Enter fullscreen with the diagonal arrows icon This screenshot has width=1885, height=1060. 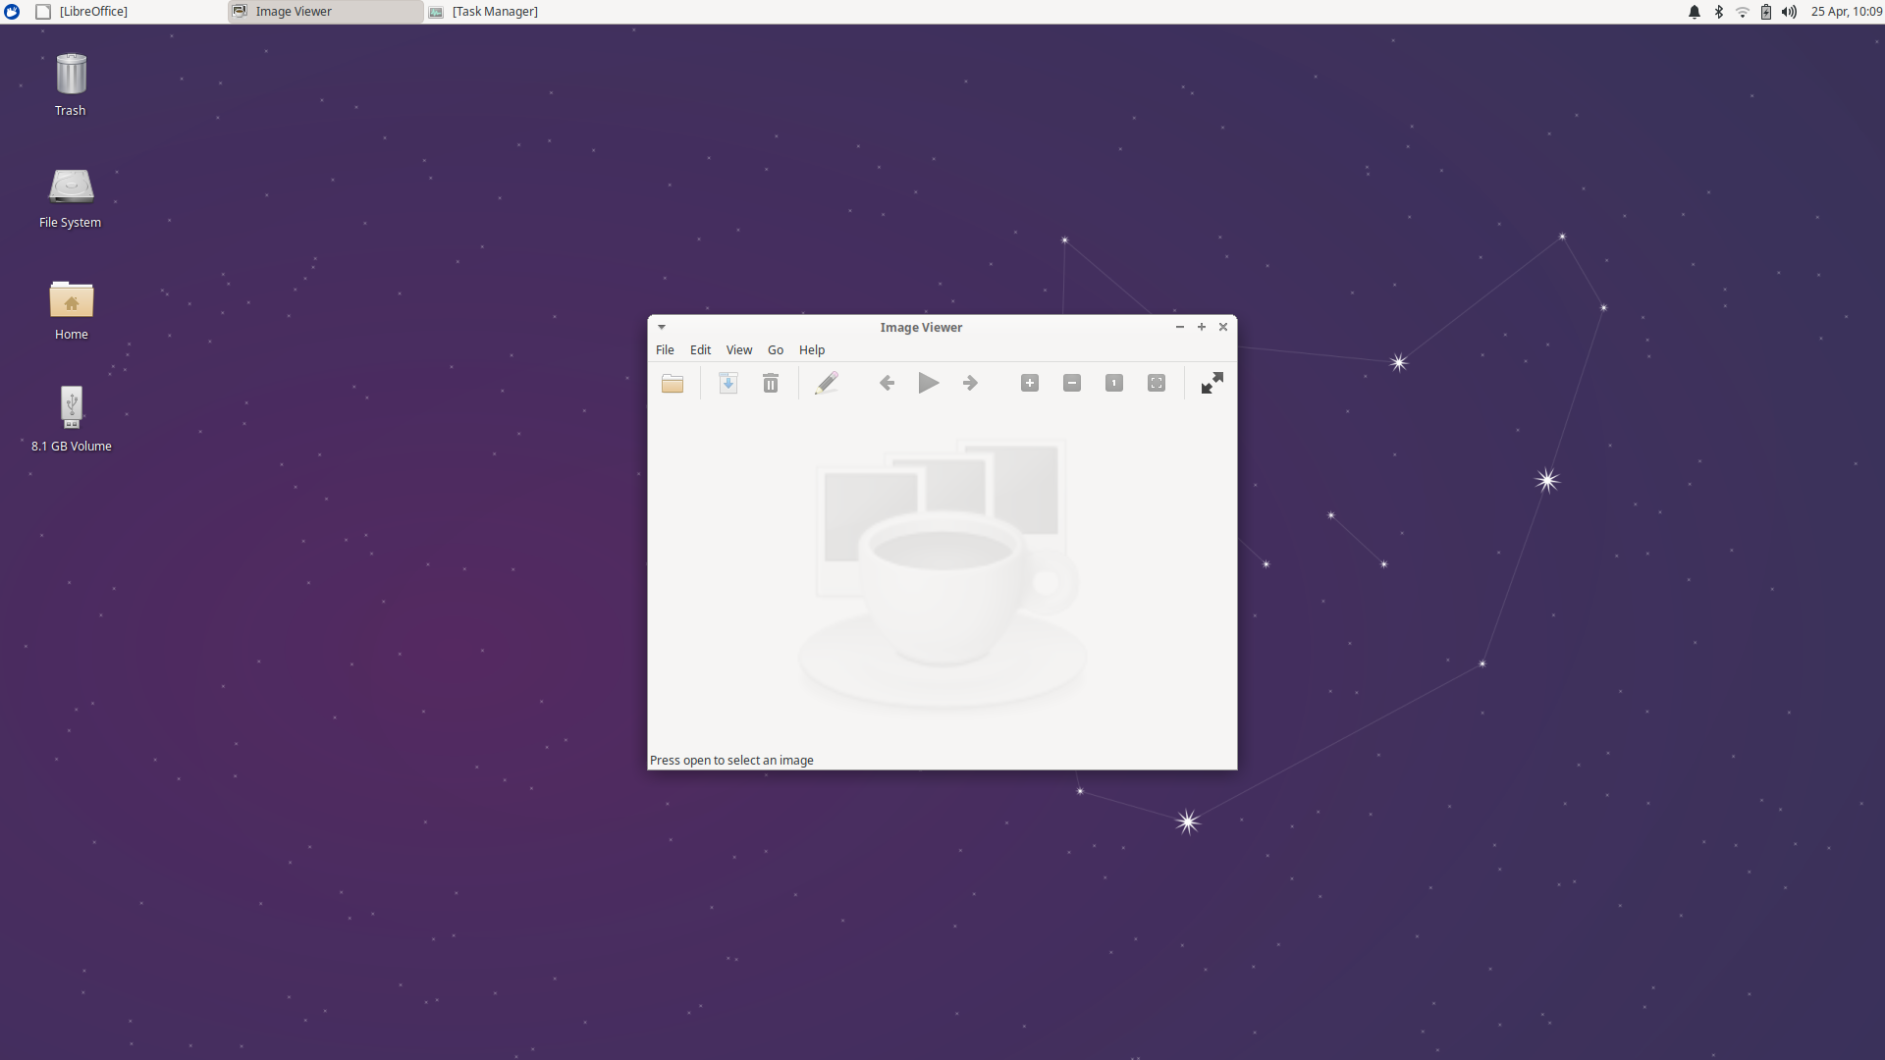click(1212, 384)
